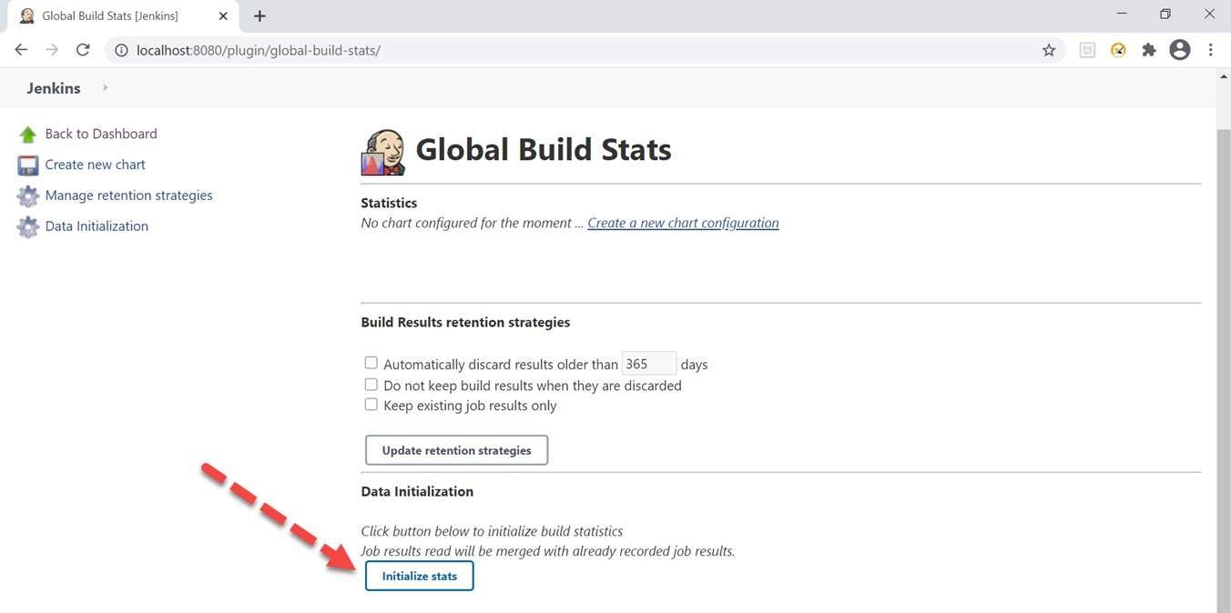1231x613 pixels.
Task: Select the Global Build Stats browser tab
Action: tap(109, 15)
